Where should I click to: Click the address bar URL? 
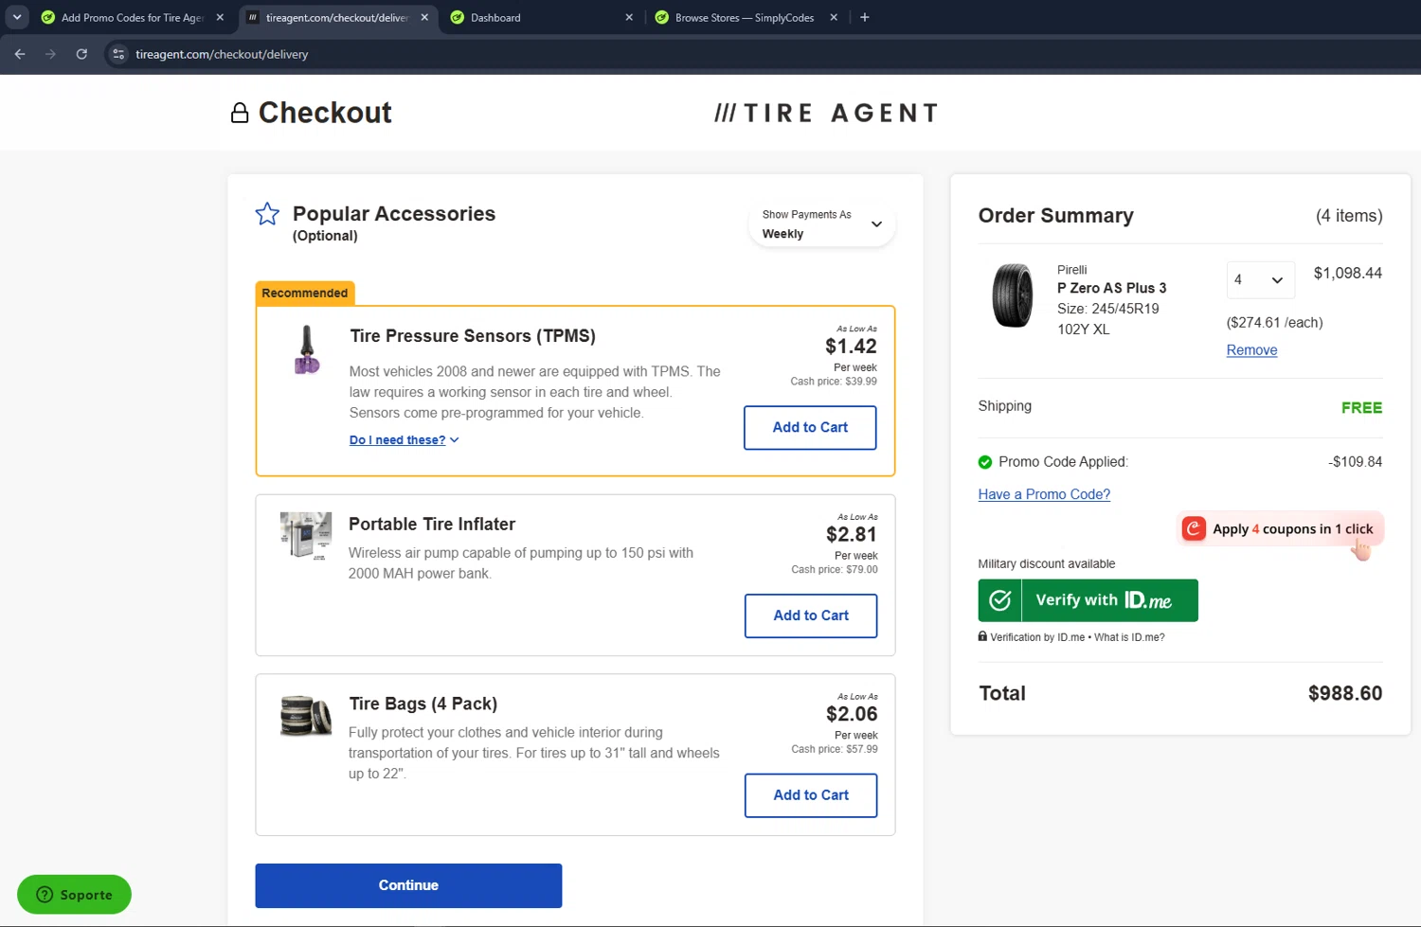tap(222, 54)
